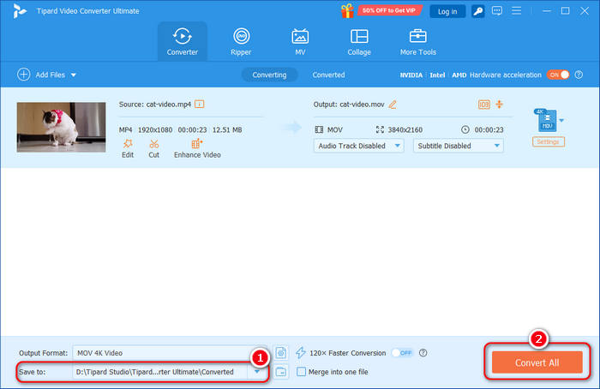Open Enhance Video tool
The width and height of the screenshot is (600, 389).
point(197,148)
